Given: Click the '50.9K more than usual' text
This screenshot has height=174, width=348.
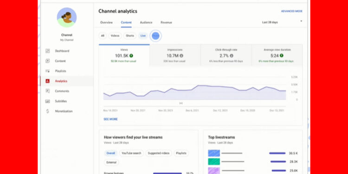Looking at the screenshot, I should pos(123,61).
